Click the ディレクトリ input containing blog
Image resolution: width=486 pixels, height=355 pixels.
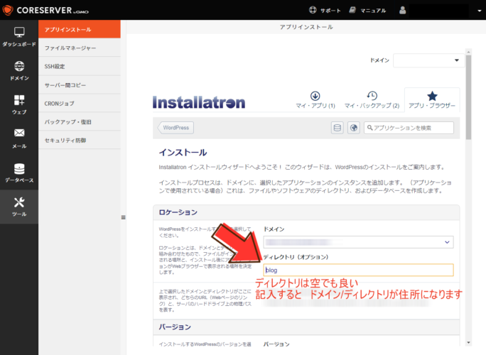(x=358, y=270)
